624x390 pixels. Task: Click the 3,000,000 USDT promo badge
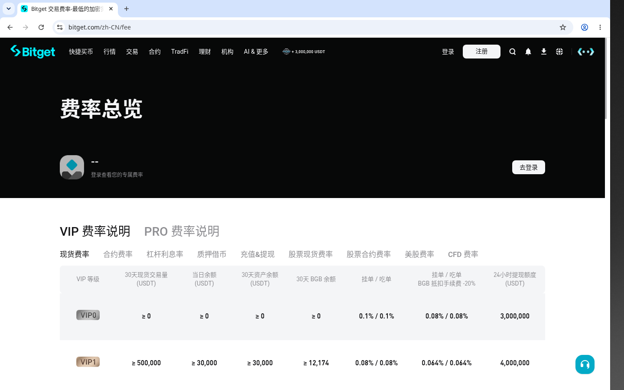pos(303,52)
